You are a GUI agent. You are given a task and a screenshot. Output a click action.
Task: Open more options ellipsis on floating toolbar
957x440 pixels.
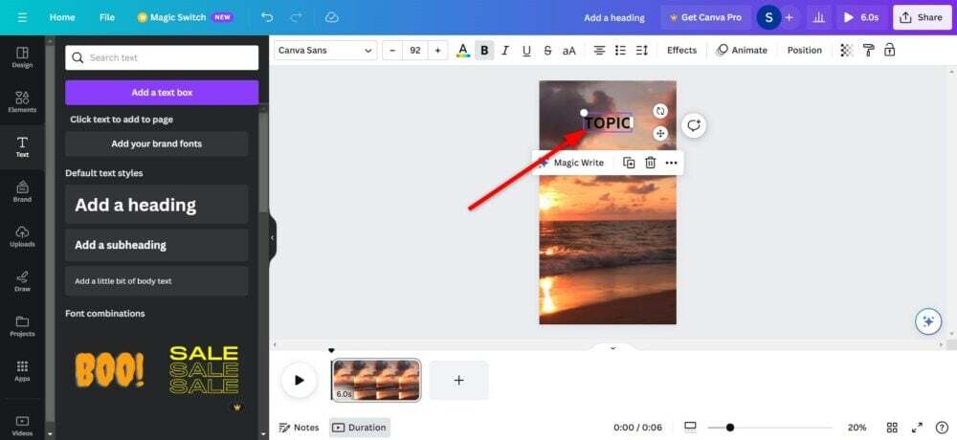672,163
